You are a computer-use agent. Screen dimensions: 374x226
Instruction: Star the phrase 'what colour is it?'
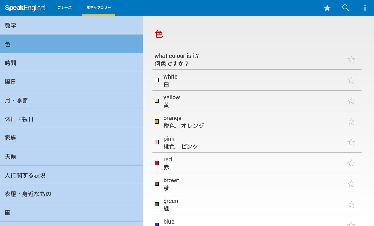click(x=351, y=60)
